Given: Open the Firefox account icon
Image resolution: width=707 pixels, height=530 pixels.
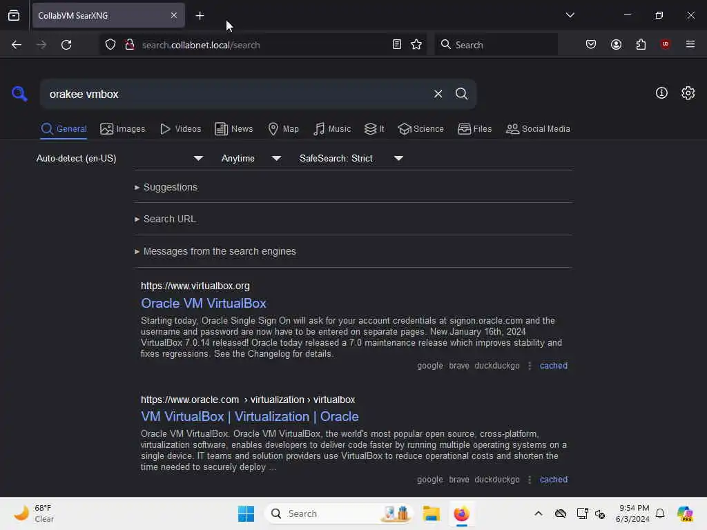Looking at the screenshot, I should tap(616, 45).
